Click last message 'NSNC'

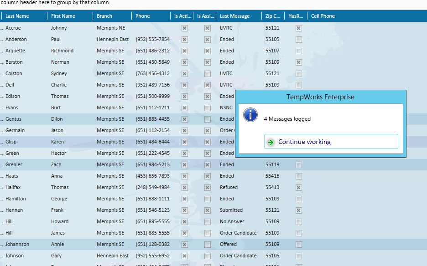click(x=226, y=107)
